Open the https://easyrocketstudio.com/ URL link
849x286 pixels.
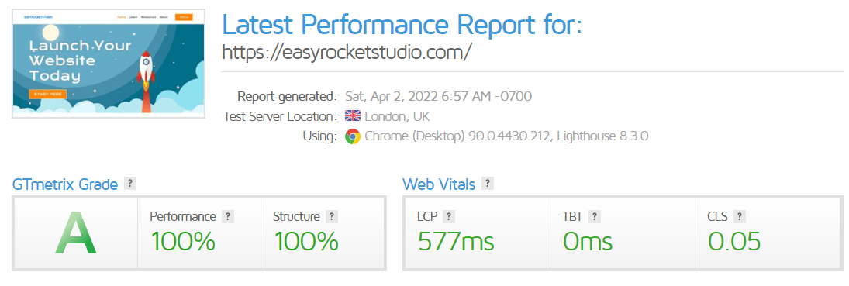347,51
